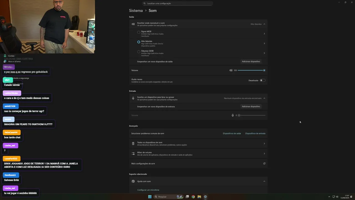Click the 'Emparelhar um novo dispositivo de saída' text

155,61
